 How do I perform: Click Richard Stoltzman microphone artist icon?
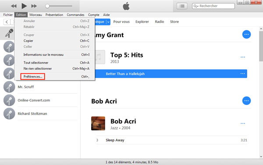tap(9, 114)
